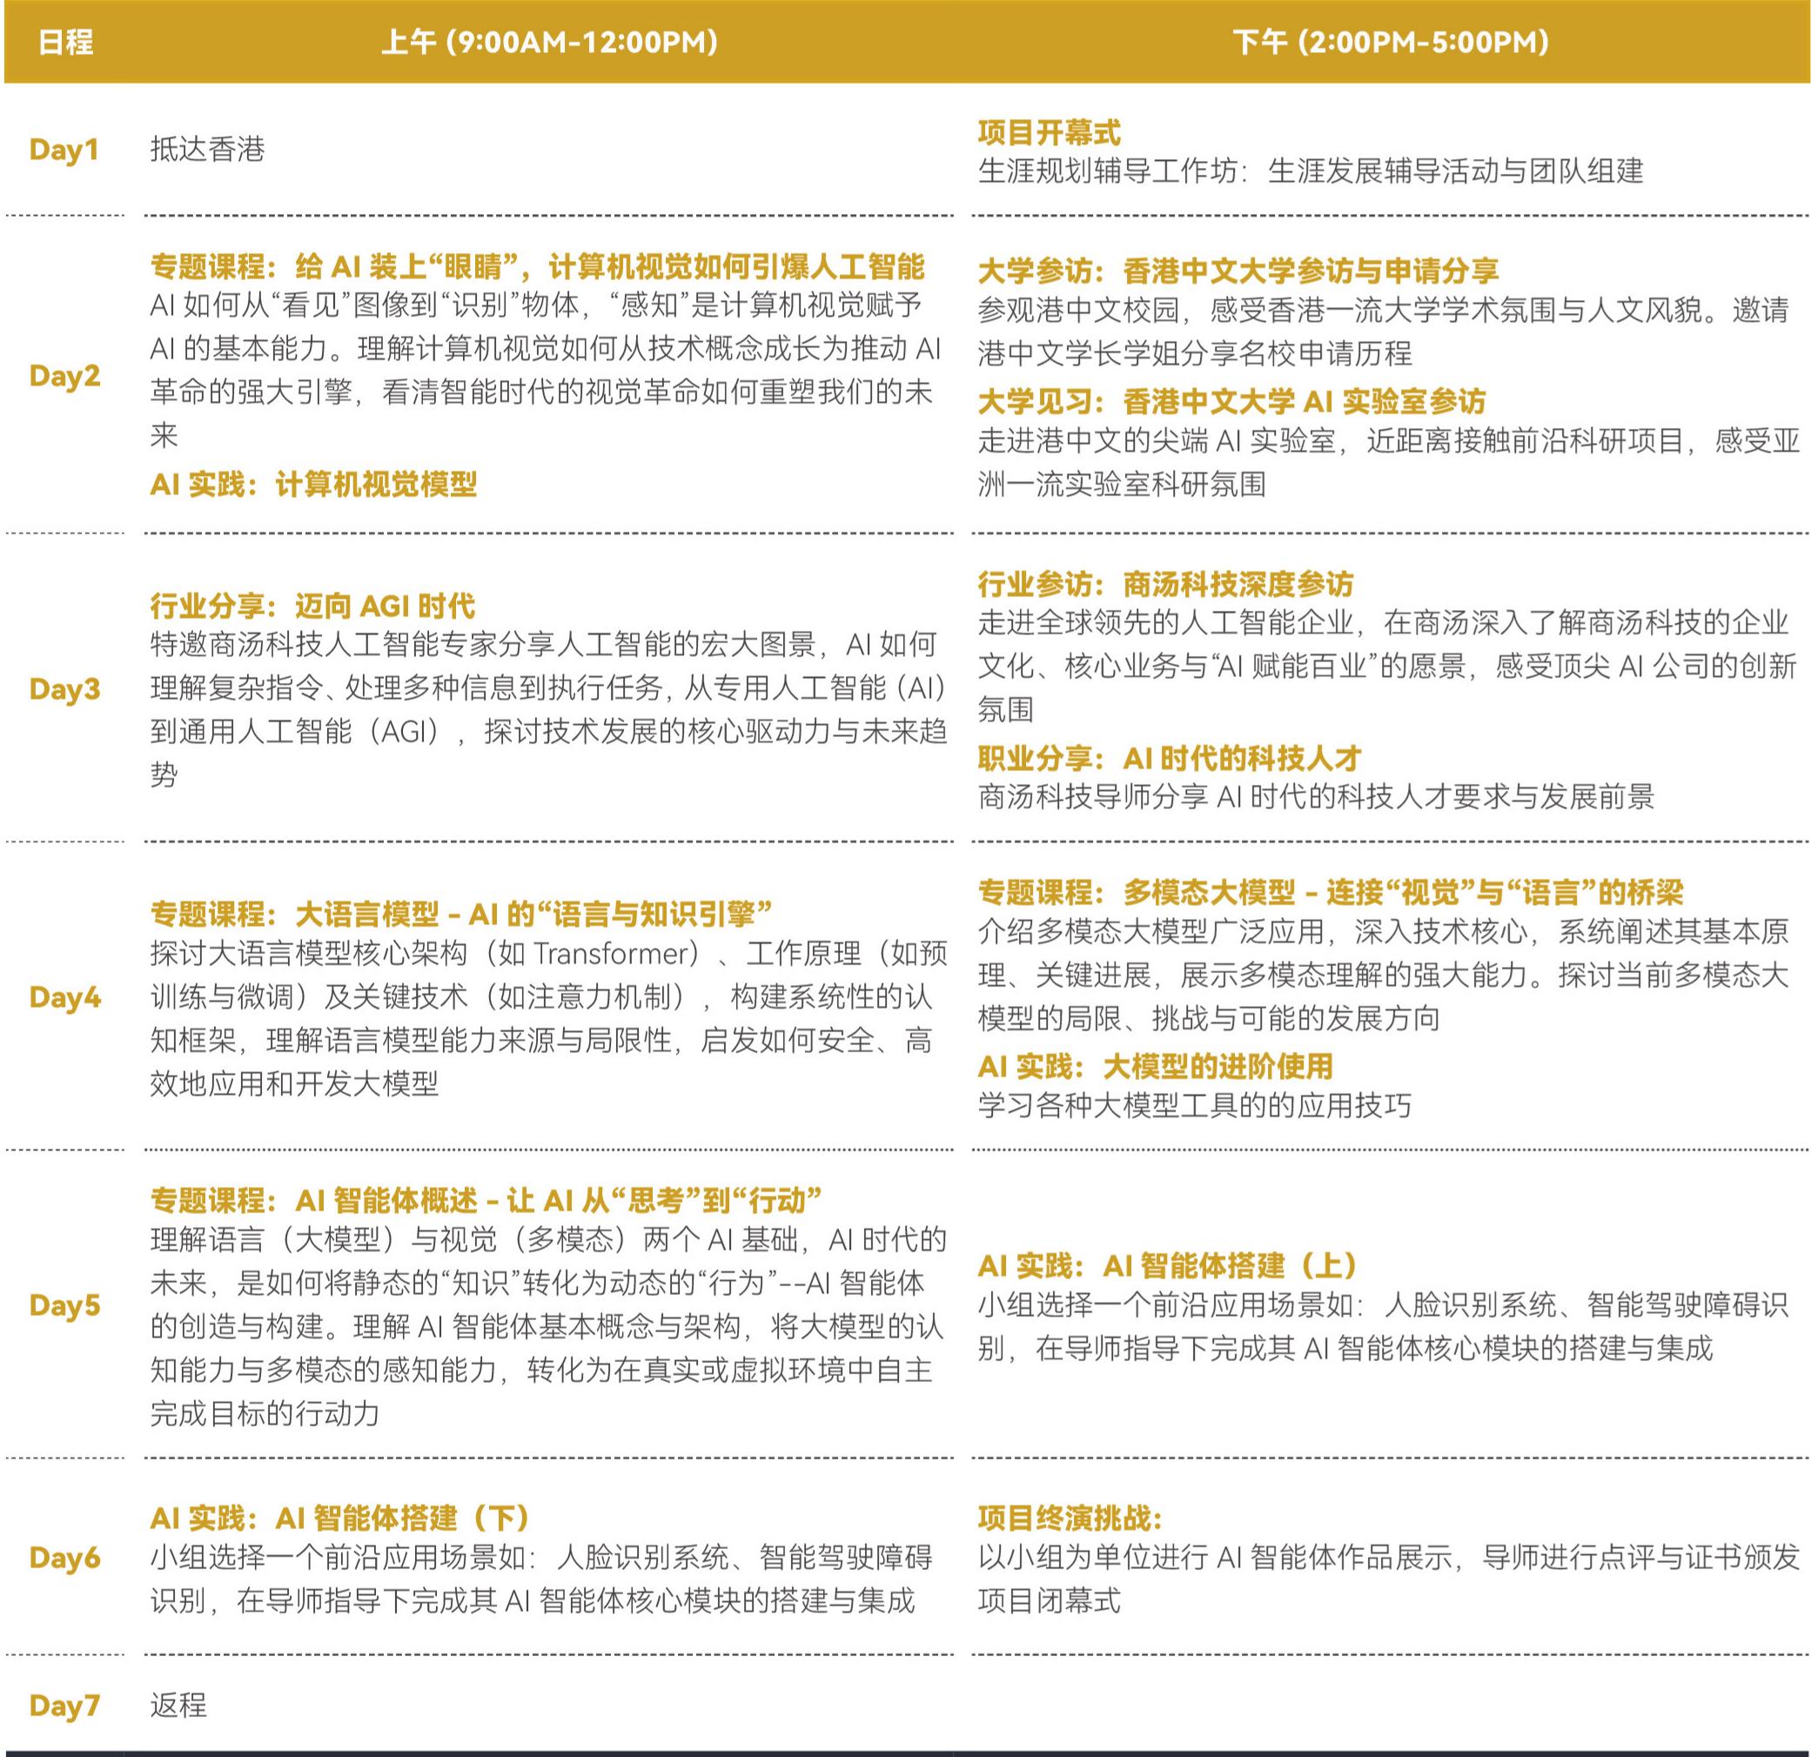Viewport: 1811px width, 1757px height.
Task: Click the 行业分享：迈向 AGI 时代 heading
Action: point(312,606)
